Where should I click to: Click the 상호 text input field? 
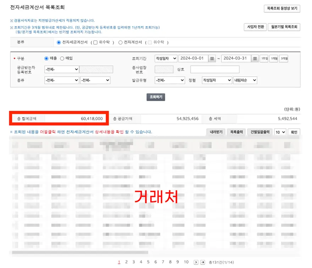(214, 69)
